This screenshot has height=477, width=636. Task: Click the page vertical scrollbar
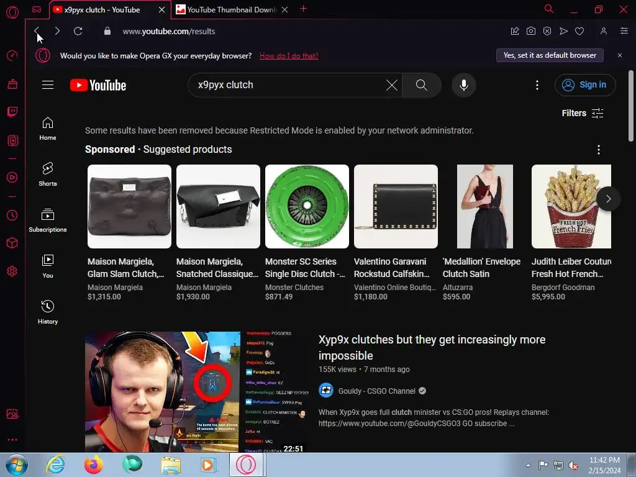631,106
